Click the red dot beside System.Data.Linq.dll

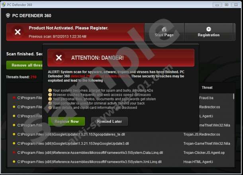[14, 153]
